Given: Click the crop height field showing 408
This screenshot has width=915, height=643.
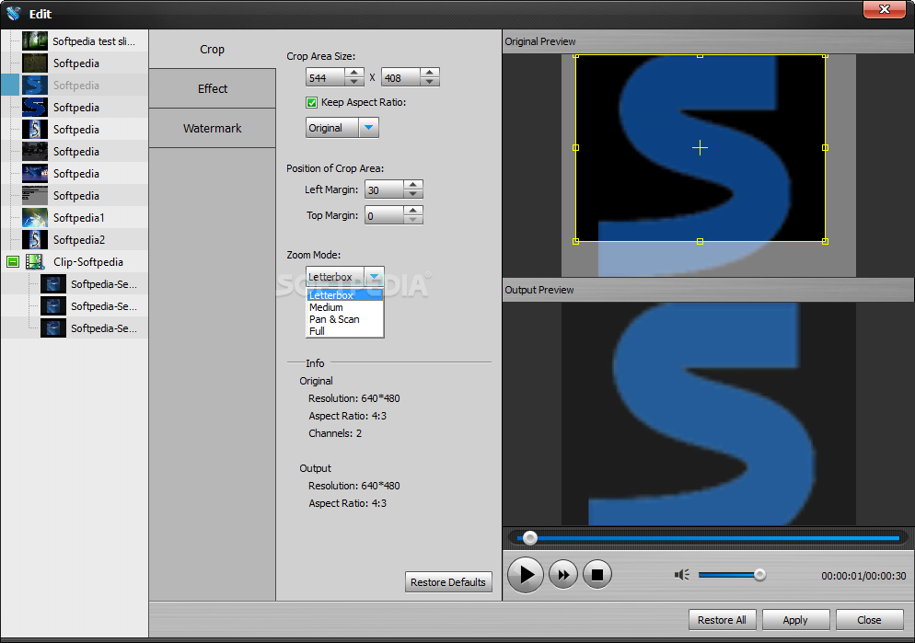Looking at the screenshot, I should click(401, 77).
